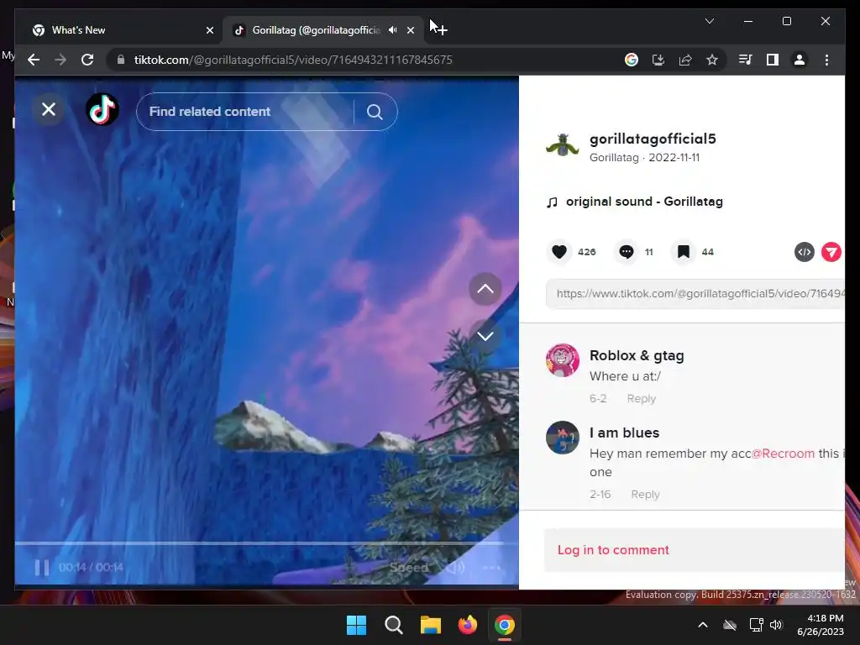Show hidden system tray icons
The image size is (860, 645).
(x=703, y=625)
